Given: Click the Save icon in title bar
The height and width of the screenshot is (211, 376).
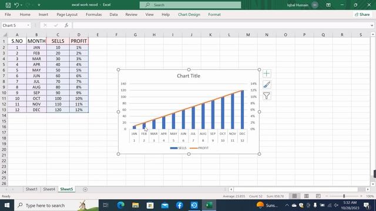Looking at the screenshot, I should coord(8,5).
